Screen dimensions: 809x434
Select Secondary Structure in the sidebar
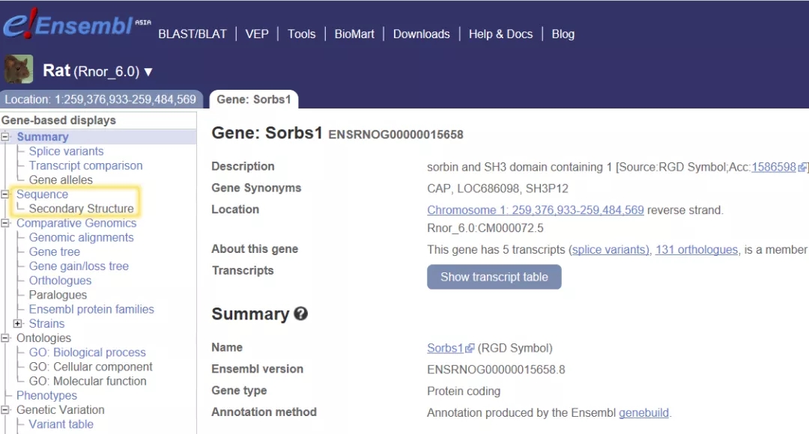pyautogui.click(x=81, y=209)
